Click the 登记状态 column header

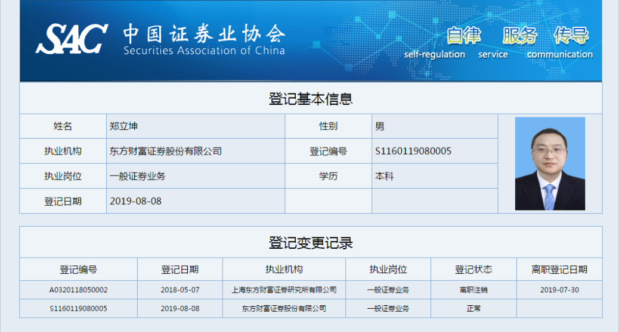click(473, 270)
